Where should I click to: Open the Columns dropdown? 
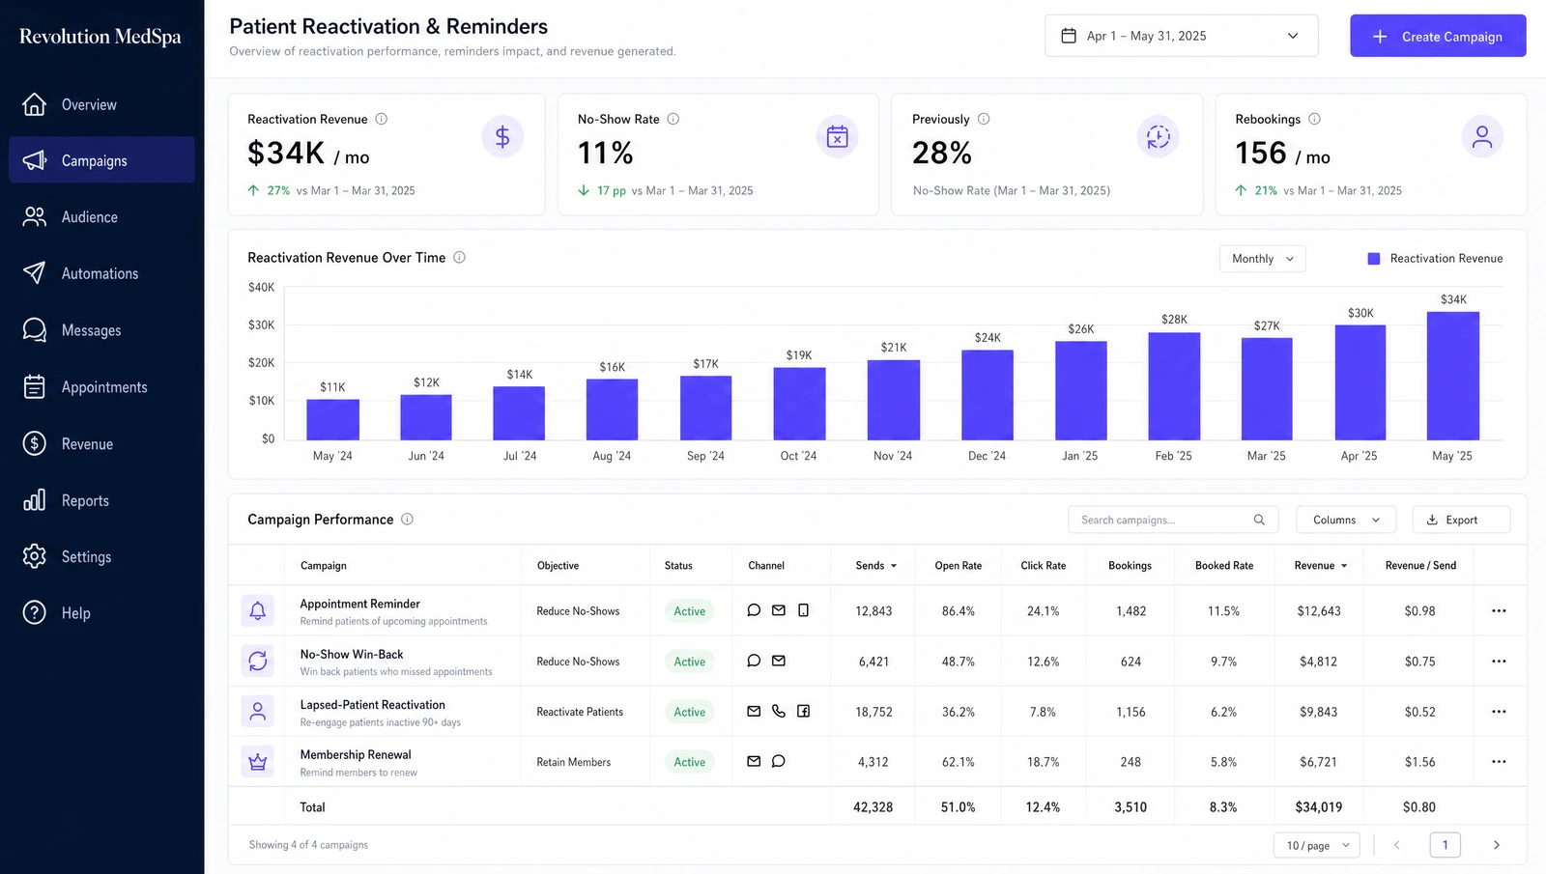point(1346,520)
